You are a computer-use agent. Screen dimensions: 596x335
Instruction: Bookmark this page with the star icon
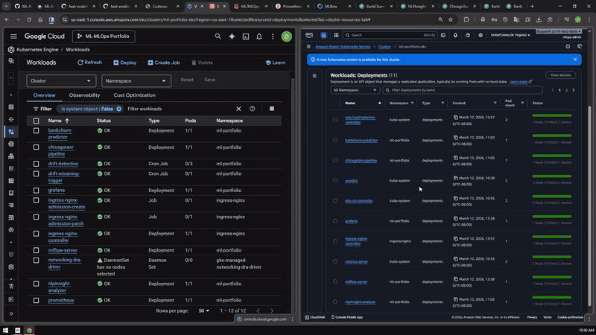point(451,19)
